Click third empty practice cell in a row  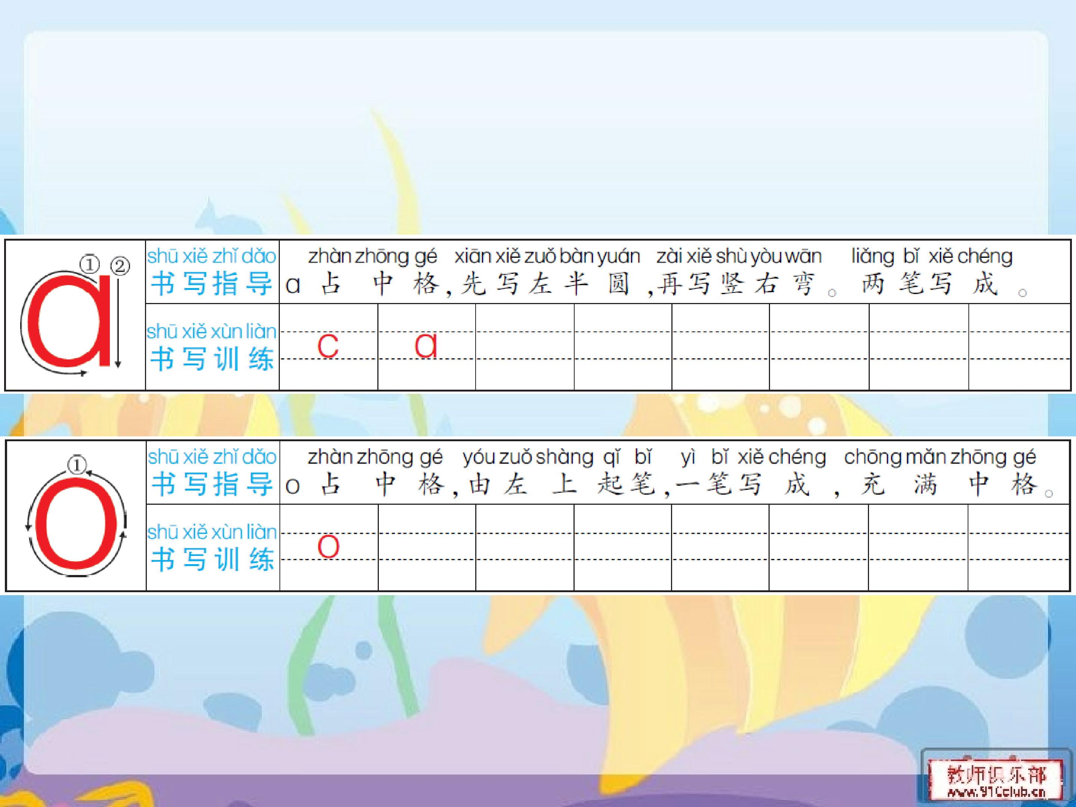(x=525, y=346)
